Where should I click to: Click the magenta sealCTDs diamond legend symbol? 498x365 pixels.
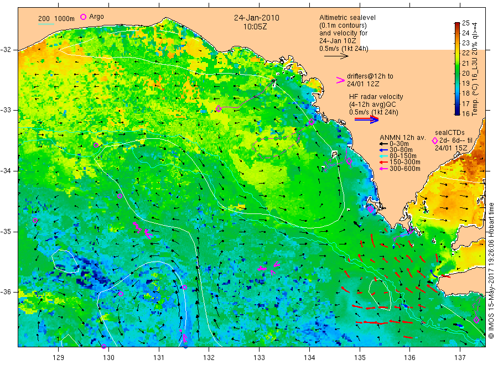pyautogui.click(x=435, y=140)
